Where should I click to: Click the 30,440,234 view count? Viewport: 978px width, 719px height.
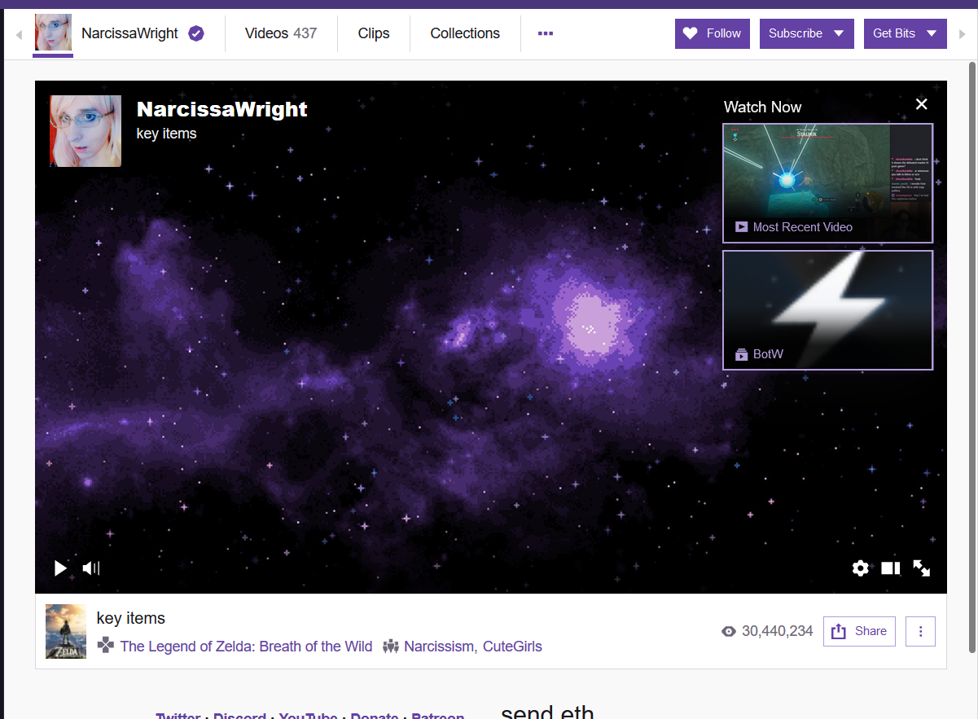(778, 631)
